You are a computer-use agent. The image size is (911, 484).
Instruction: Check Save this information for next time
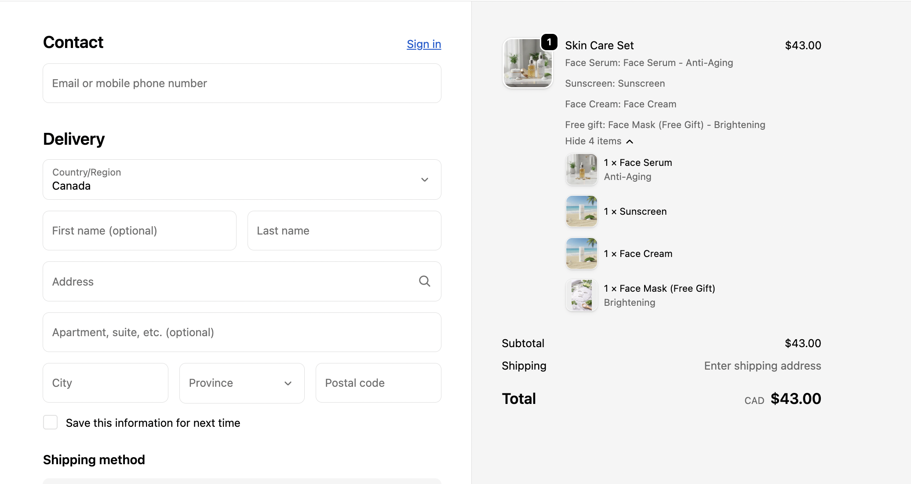51,422
